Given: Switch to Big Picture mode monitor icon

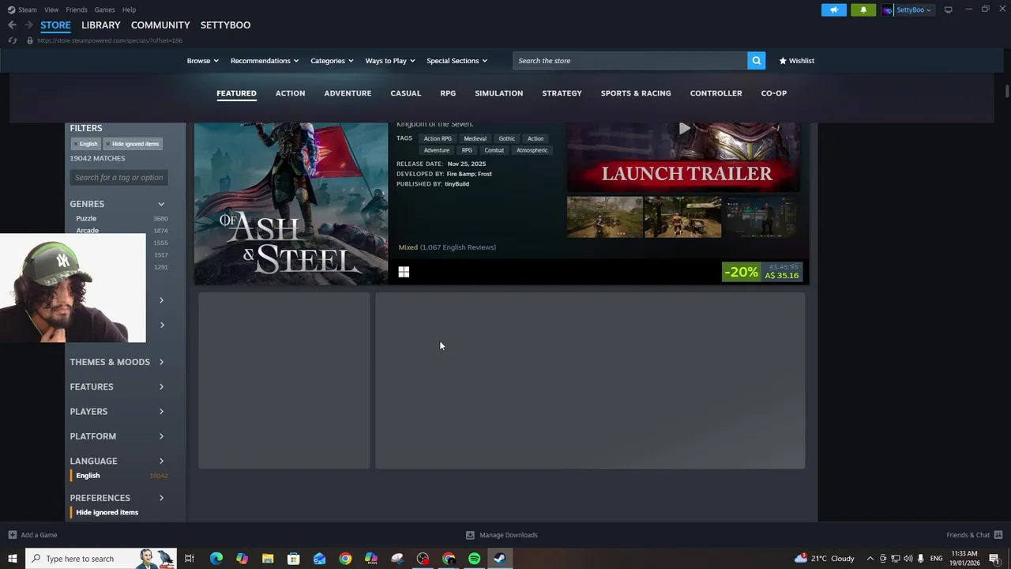Looking at the screenshot, I should [x=948, y=9].
